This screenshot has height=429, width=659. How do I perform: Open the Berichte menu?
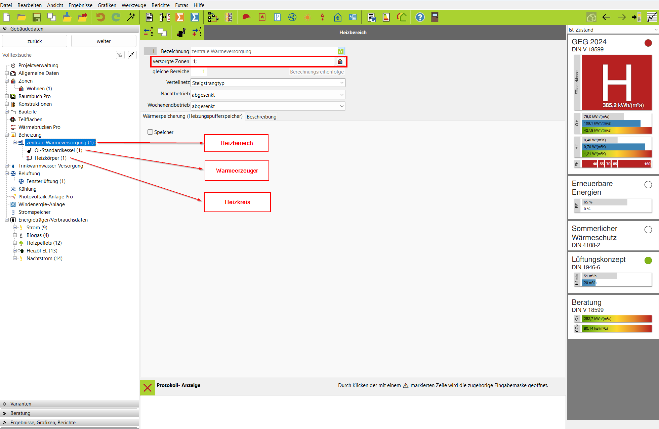[160, 5]
